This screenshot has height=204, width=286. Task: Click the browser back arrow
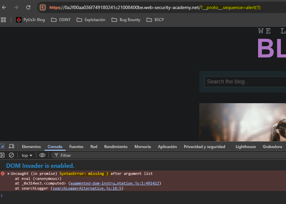pyautogui.click(x=4, y=7)
